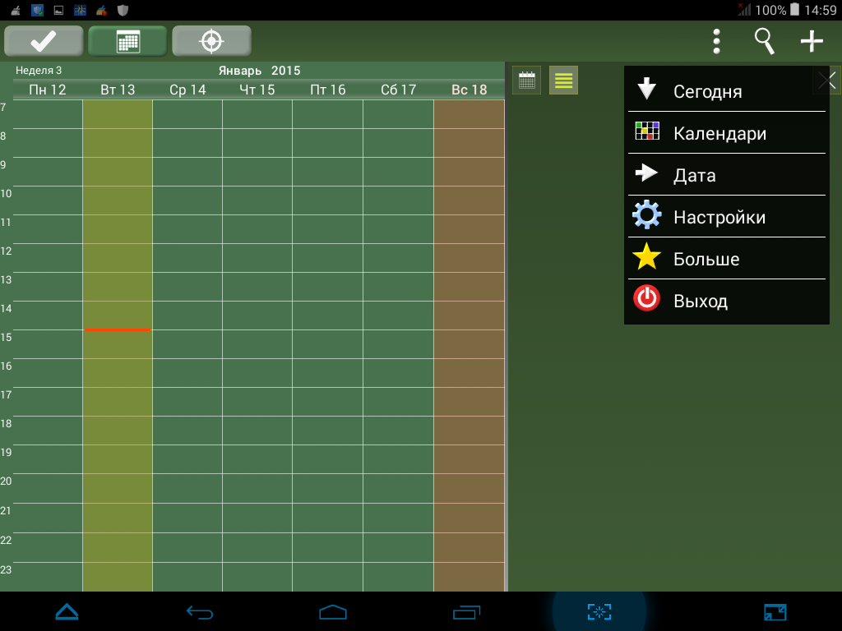Open Android recent apps button
The width and height of the screenshot is (842, 631).
[467, 611]
